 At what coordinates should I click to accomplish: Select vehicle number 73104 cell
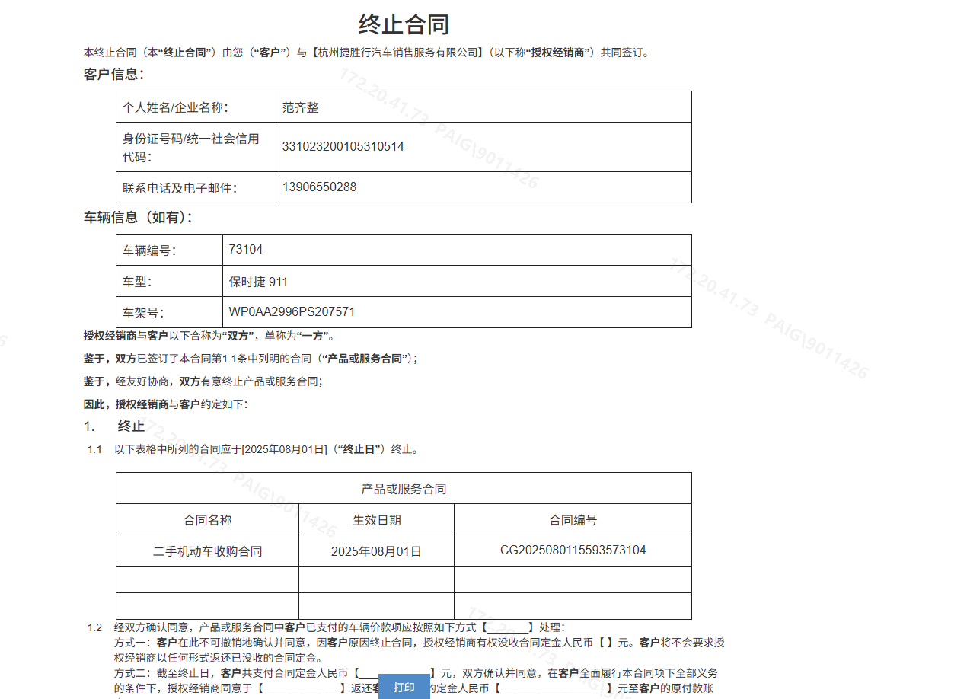pyautogui.click(x=246, y=249)
